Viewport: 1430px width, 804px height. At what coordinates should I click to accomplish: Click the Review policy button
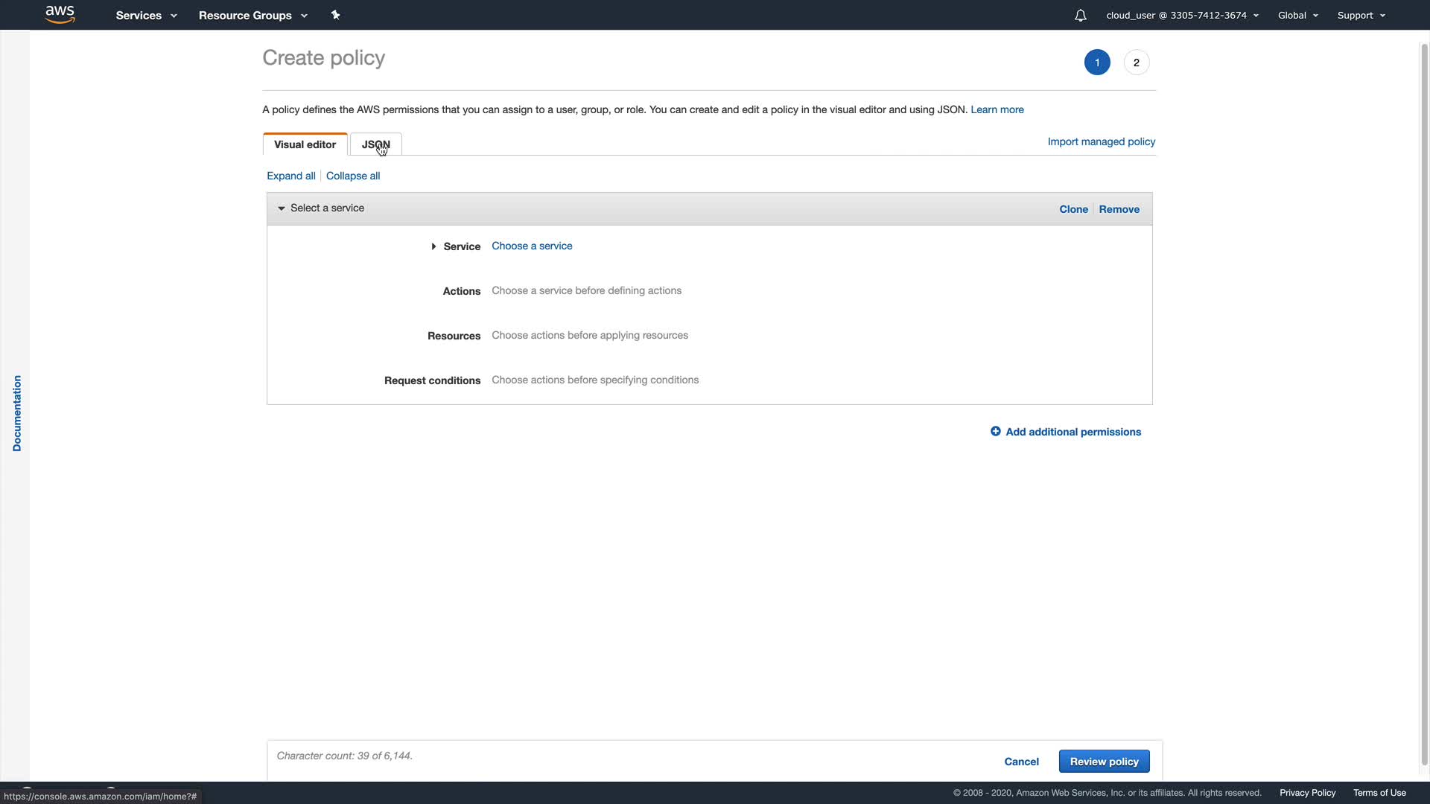[1104, 762]
